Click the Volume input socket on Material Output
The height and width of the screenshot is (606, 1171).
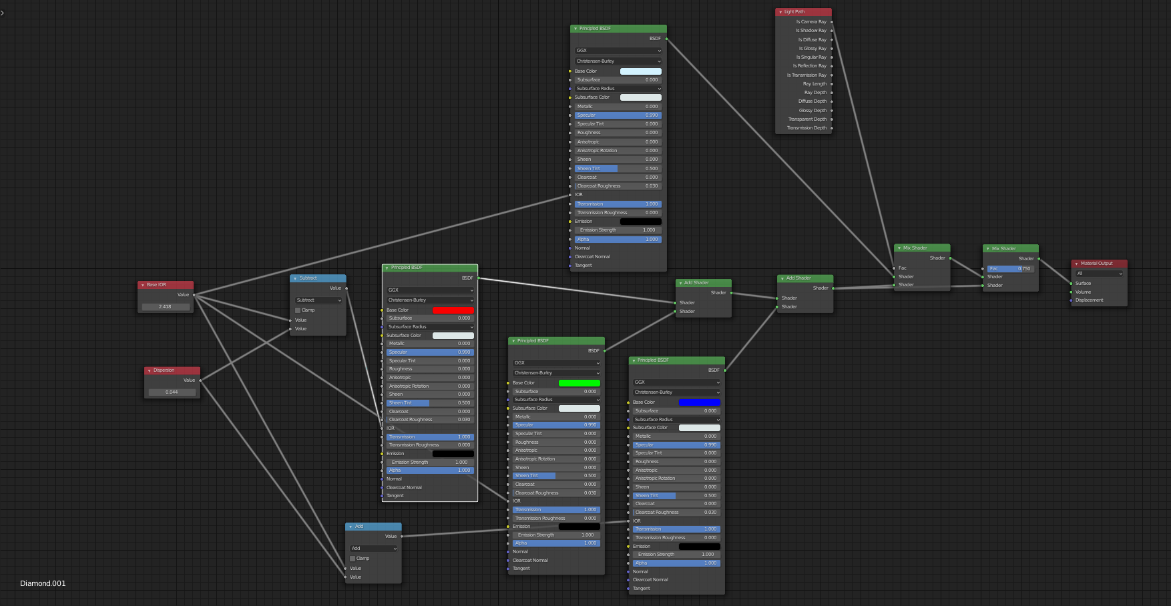click(1071, 292)
